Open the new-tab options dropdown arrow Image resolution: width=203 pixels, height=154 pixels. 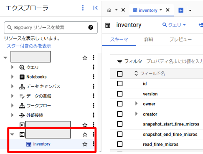point(190,10)
